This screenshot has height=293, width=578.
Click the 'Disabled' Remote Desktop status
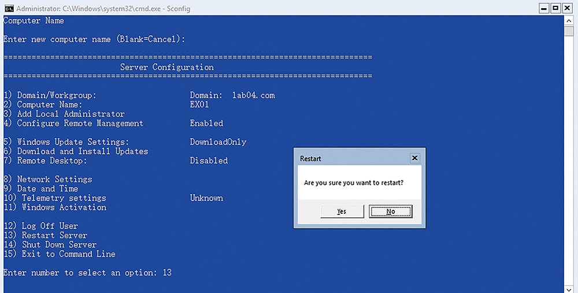point(209,161)
